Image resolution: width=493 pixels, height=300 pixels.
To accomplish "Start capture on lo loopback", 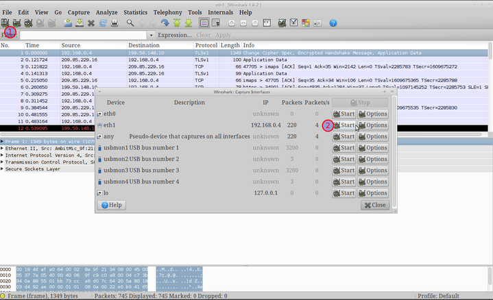I will [x=344, y=193].
